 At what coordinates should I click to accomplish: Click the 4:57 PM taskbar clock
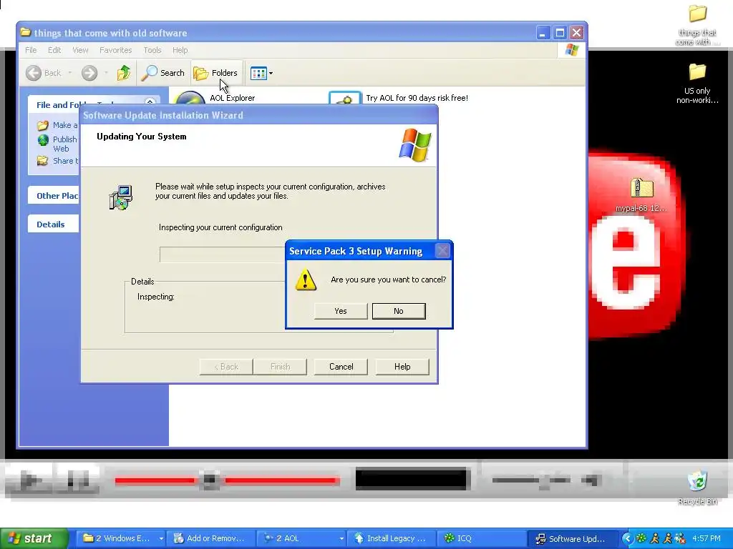click(x=707, y=538)
